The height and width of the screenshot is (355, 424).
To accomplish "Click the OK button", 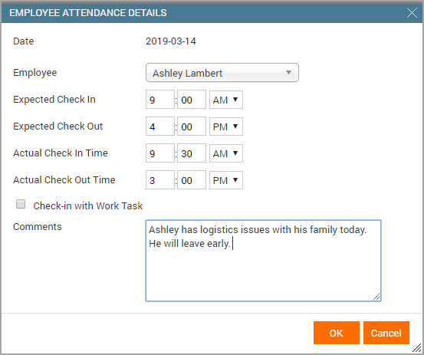I will pos(337,333).
